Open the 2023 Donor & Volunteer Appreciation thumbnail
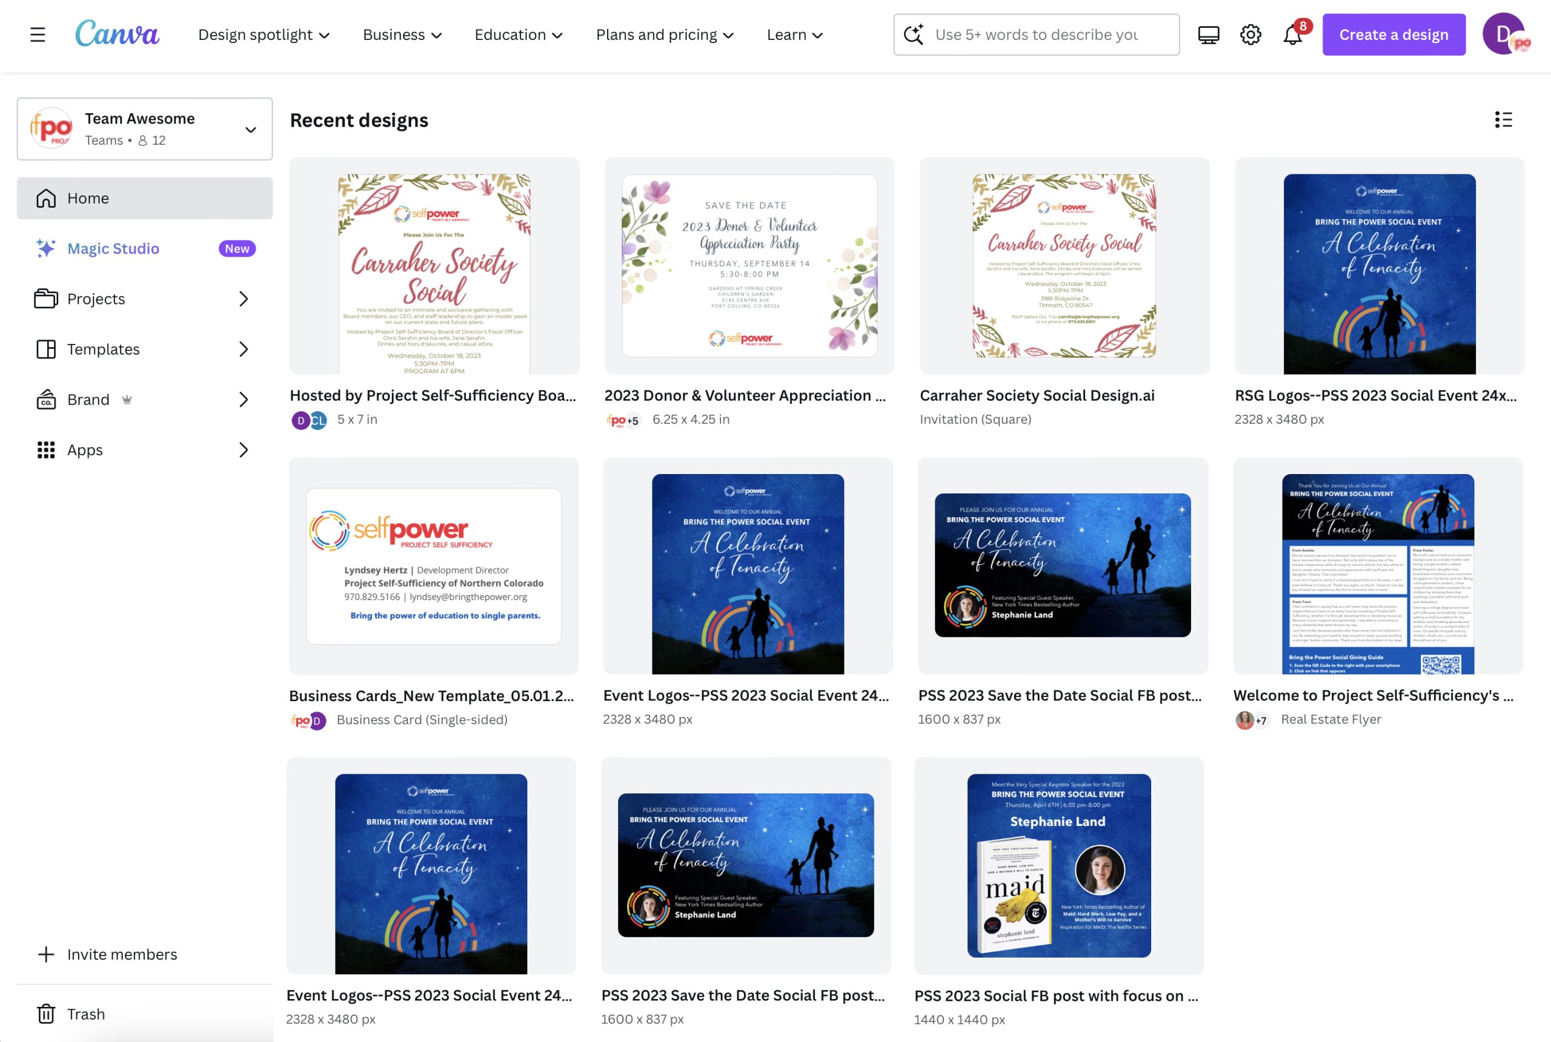This screenshot has width=1551, height=1042. pyautogui.click(x=749, y=266)
